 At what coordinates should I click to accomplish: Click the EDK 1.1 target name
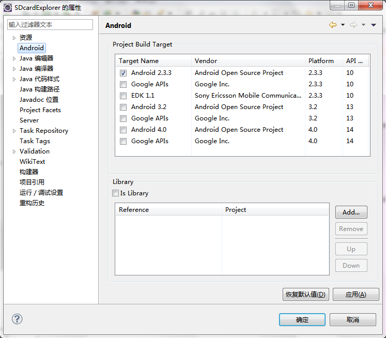tap(143, 96)
